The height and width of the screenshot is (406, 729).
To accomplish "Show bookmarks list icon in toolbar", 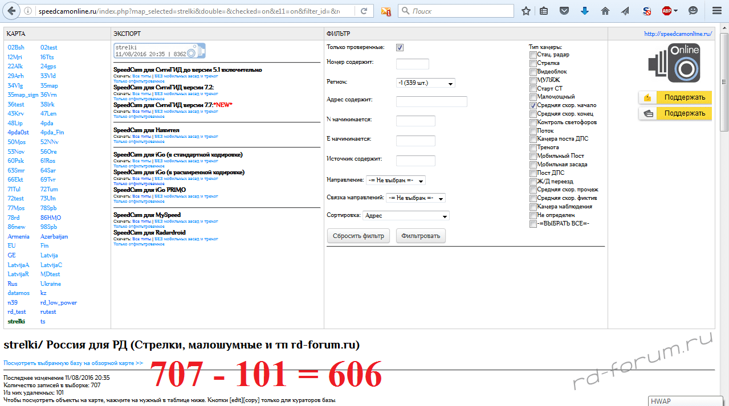I will pos(544,11).
